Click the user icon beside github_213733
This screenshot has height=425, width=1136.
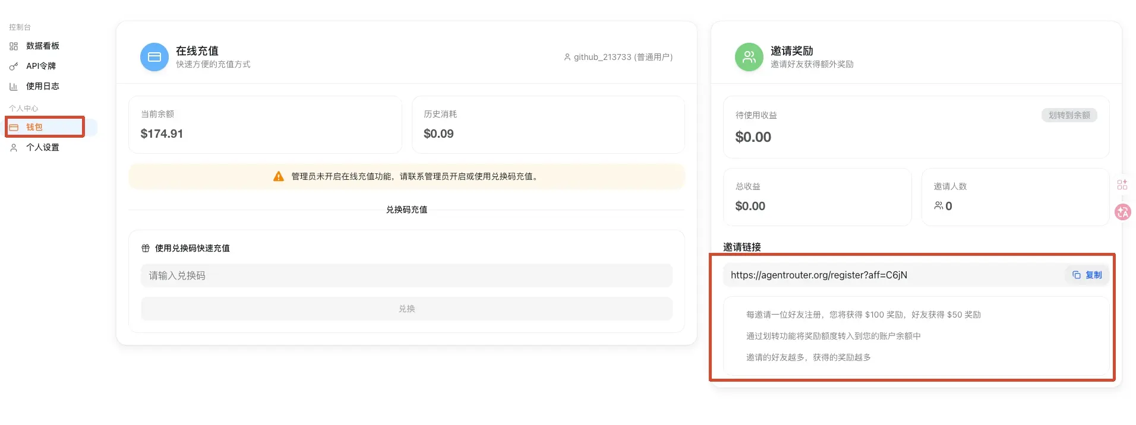click(x=567, y=57)
